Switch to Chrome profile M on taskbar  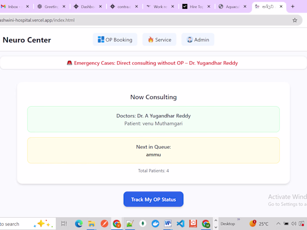point(206,223)
